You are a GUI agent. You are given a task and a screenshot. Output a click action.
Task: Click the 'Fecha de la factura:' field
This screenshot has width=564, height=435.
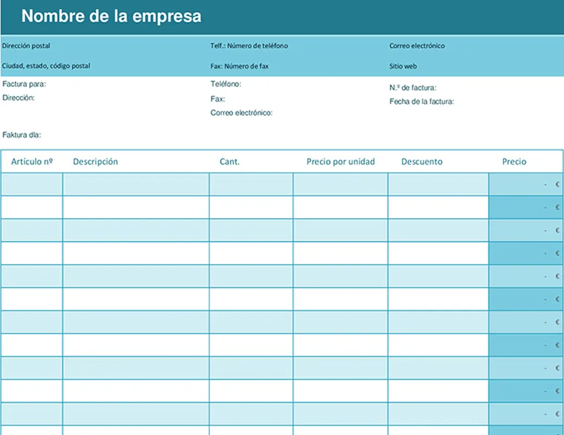click(x=422, y=102)
